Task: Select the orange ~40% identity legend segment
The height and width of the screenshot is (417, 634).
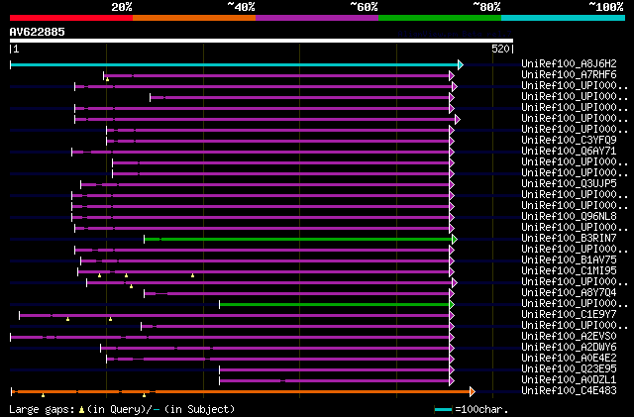Action: (194, 18)
